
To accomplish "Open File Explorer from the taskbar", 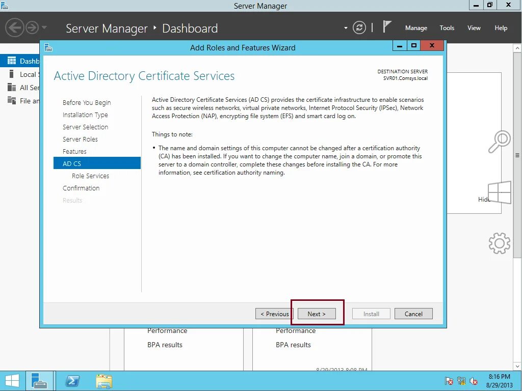I will 104,381.
